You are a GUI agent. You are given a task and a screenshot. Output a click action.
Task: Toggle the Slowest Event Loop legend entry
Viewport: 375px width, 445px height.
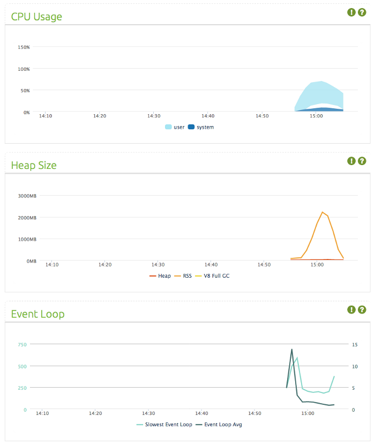click(164, 425)
